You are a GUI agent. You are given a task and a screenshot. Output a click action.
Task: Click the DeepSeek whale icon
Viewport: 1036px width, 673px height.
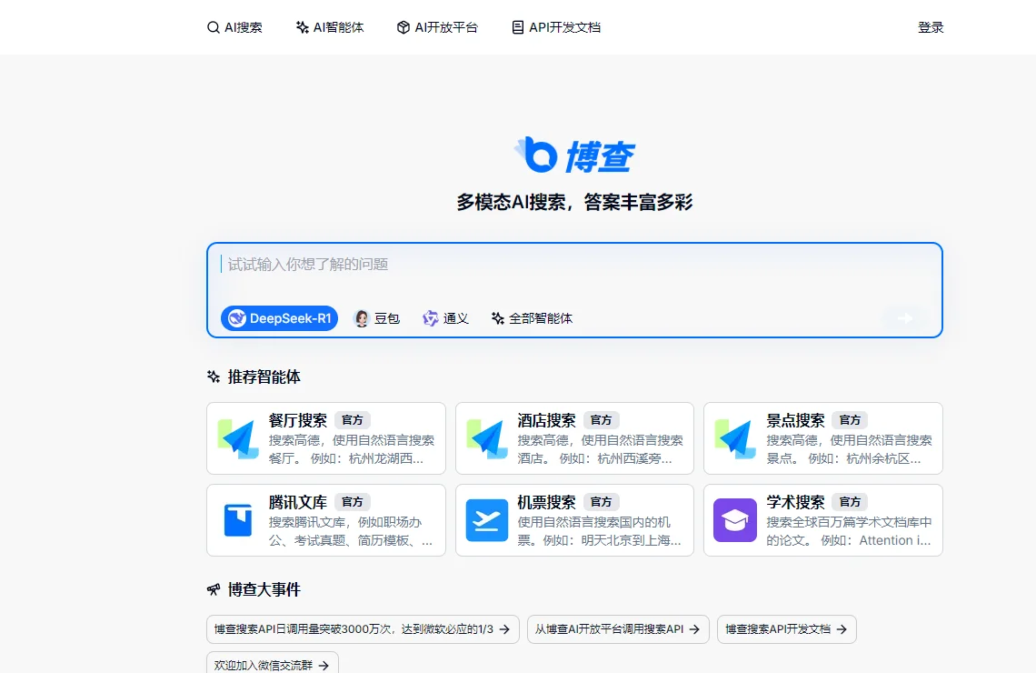point(236,318)
